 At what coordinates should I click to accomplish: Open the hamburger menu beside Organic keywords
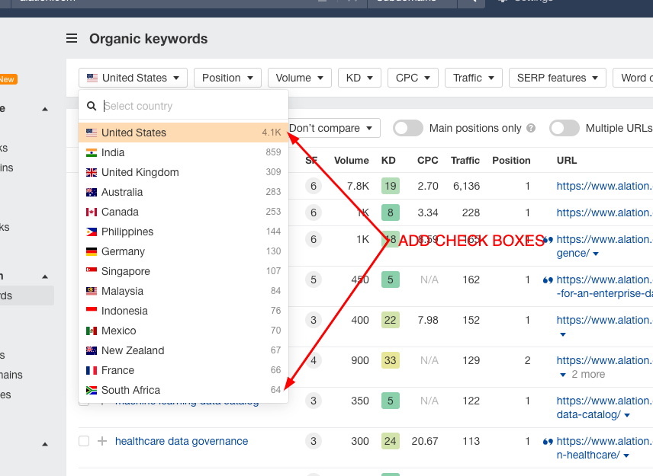click(72, 39)
